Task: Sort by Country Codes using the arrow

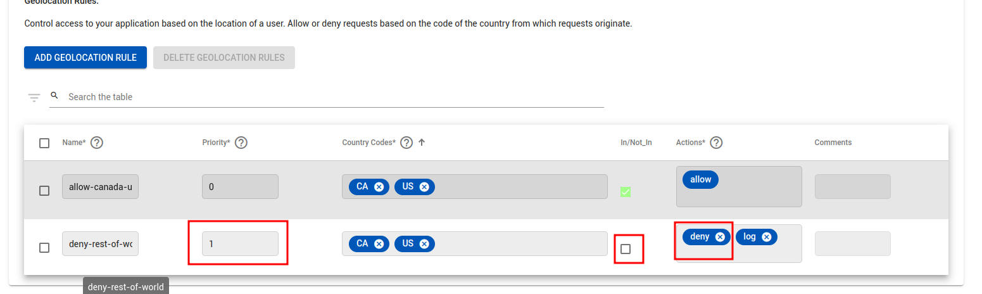Action: (x=422, y=143)
